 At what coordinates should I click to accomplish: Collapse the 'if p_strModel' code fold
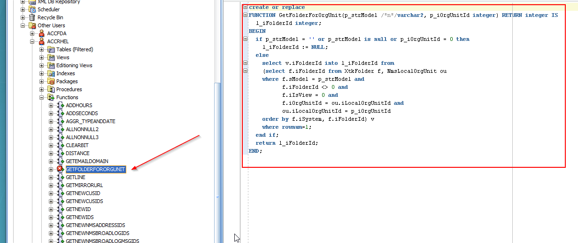pos(245,39)
